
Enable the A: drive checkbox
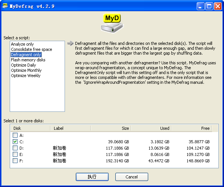[x=15, y=135]
